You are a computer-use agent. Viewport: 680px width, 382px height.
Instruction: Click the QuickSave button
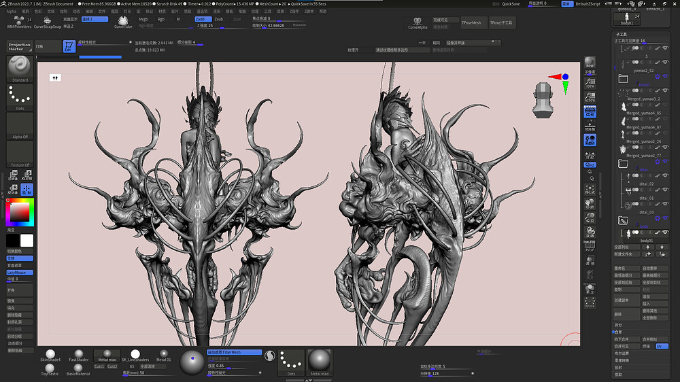(x=511, y=4)
